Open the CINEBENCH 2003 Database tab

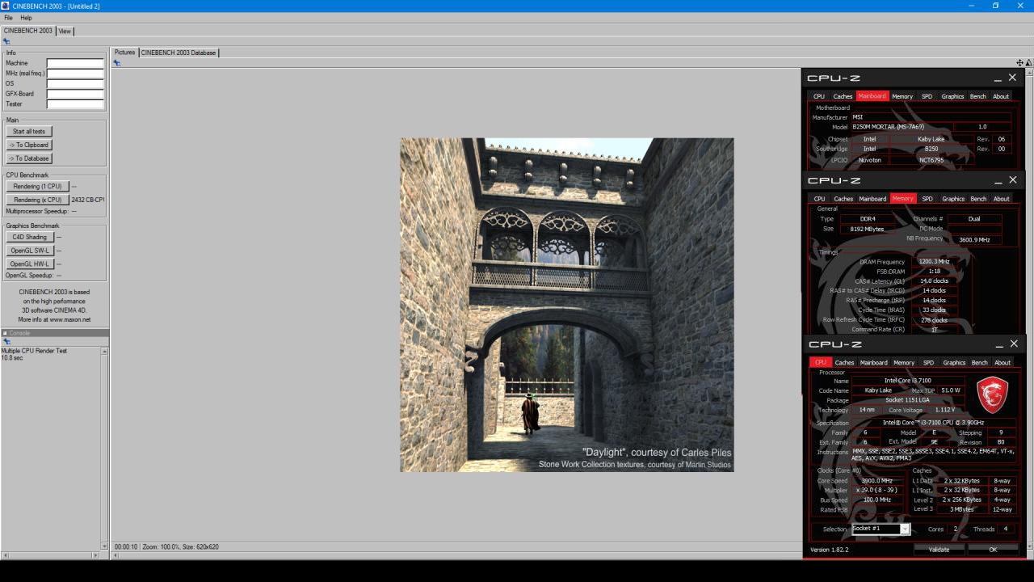point(179,53)
